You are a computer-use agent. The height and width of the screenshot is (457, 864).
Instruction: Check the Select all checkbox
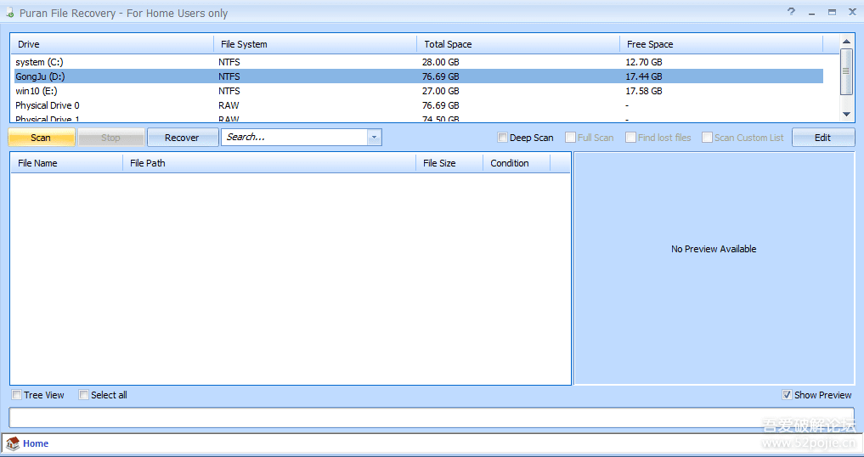coord(84,395)
